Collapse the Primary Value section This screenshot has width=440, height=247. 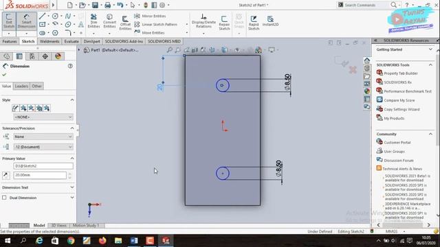[x=72, y=158]
